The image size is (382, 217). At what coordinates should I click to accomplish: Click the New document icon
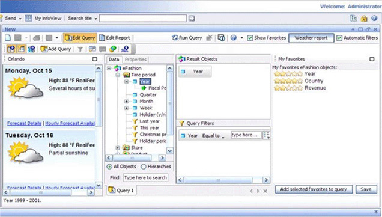[8, 38]
